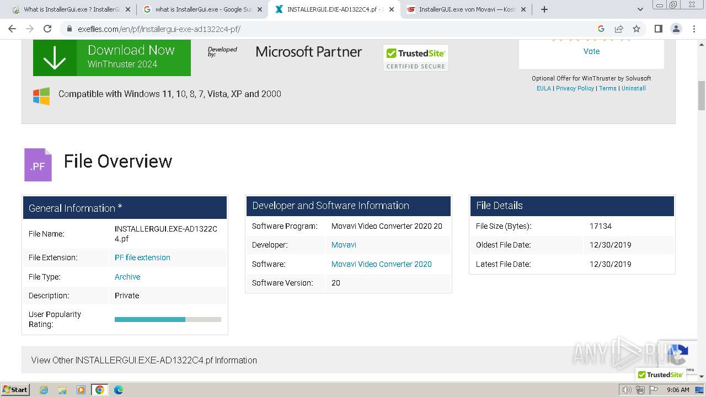Viewport: 706px width, 397px height.
Task: Reload the exefiles page
Action: [x=47, y=29]
